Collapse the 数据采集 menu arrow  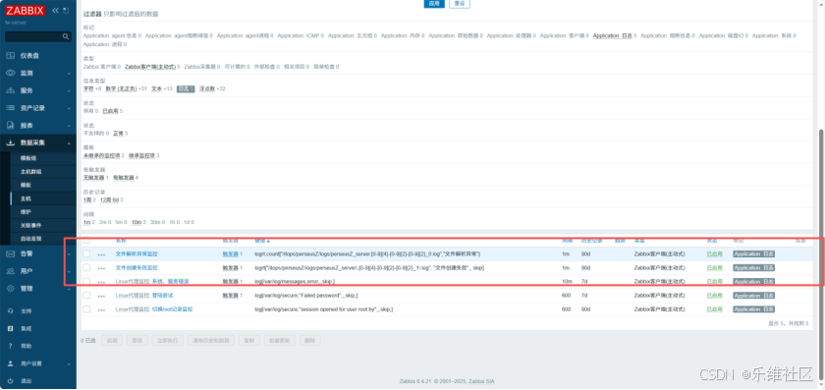[69, 143]
